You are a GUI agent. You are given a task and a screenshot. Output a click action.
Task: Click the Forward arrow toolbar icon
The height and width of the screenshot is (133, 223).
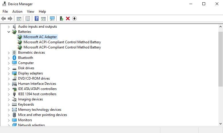(x=10, y=18)
